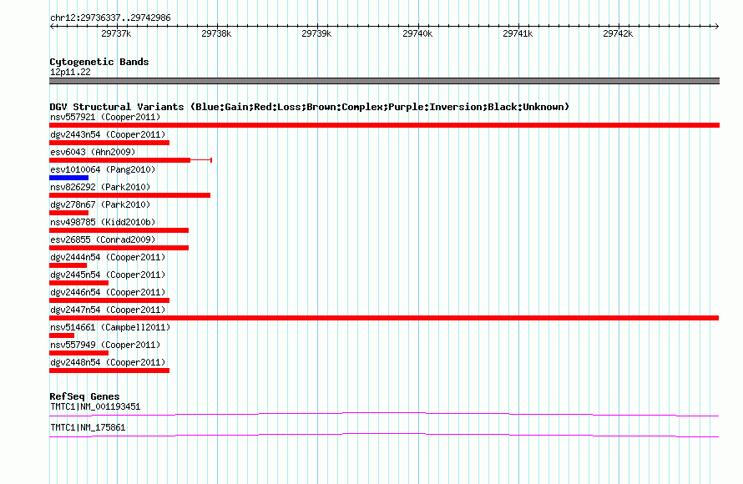Click the TMTC1|NM_001193451 transcript label

click(x=95, y=406)
